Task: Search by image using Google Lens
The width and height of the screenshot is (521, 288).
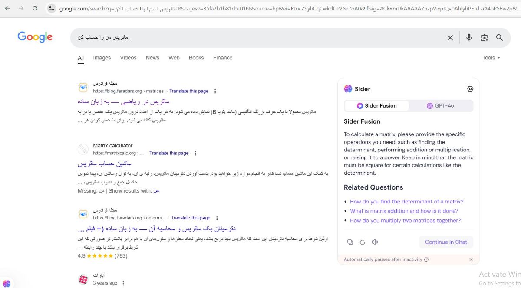Action: [484, 38]
